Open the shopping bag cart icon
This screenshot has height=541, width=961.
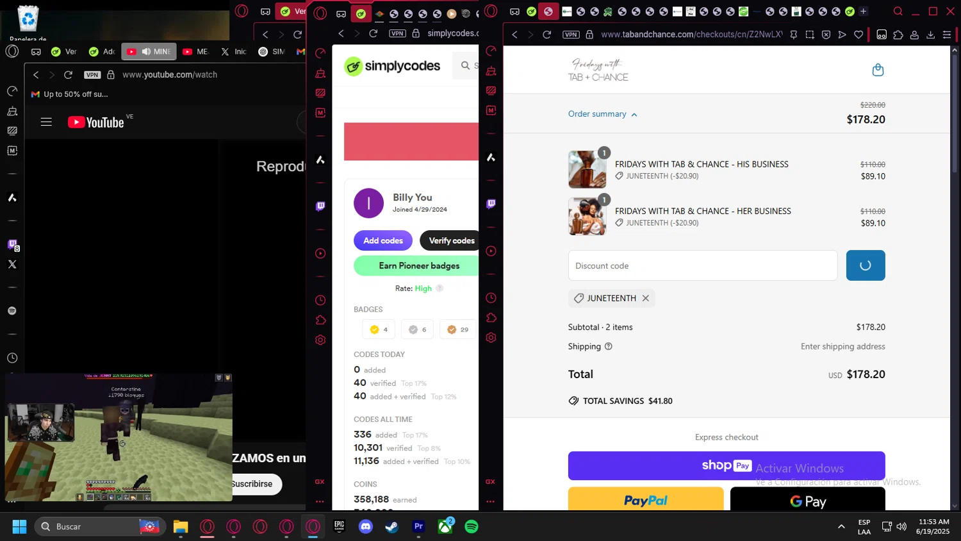[x=878, y=70]
